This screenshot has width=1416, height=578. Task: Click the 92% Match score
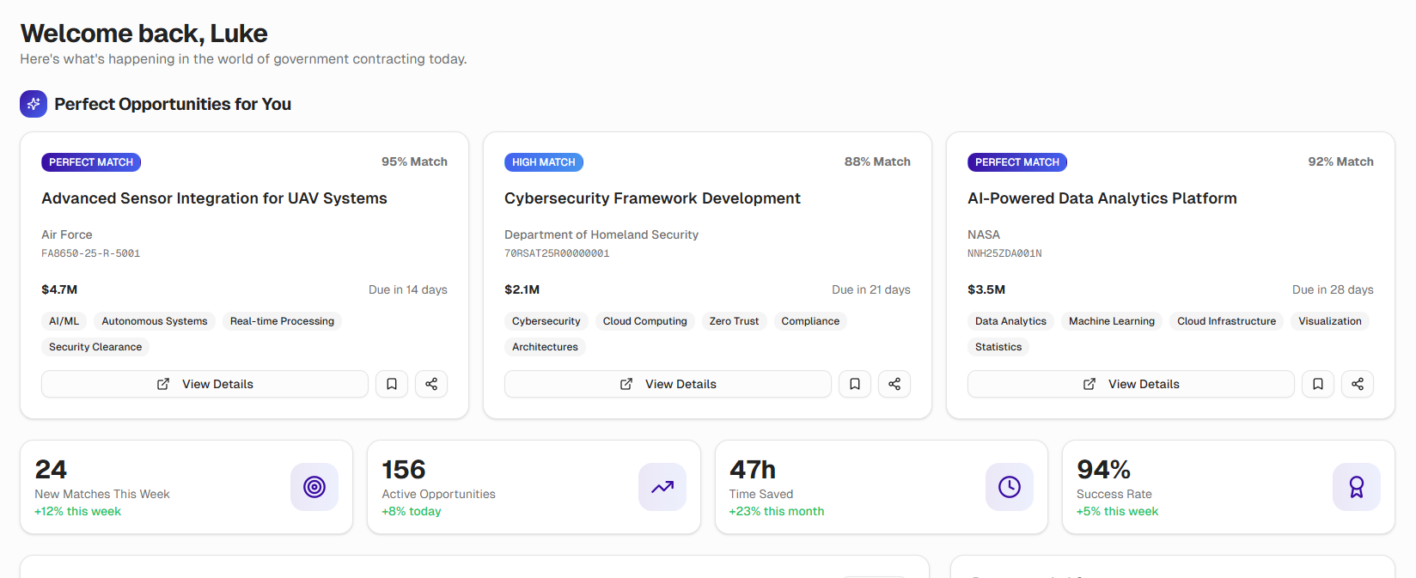click(x=1340, y=161)
